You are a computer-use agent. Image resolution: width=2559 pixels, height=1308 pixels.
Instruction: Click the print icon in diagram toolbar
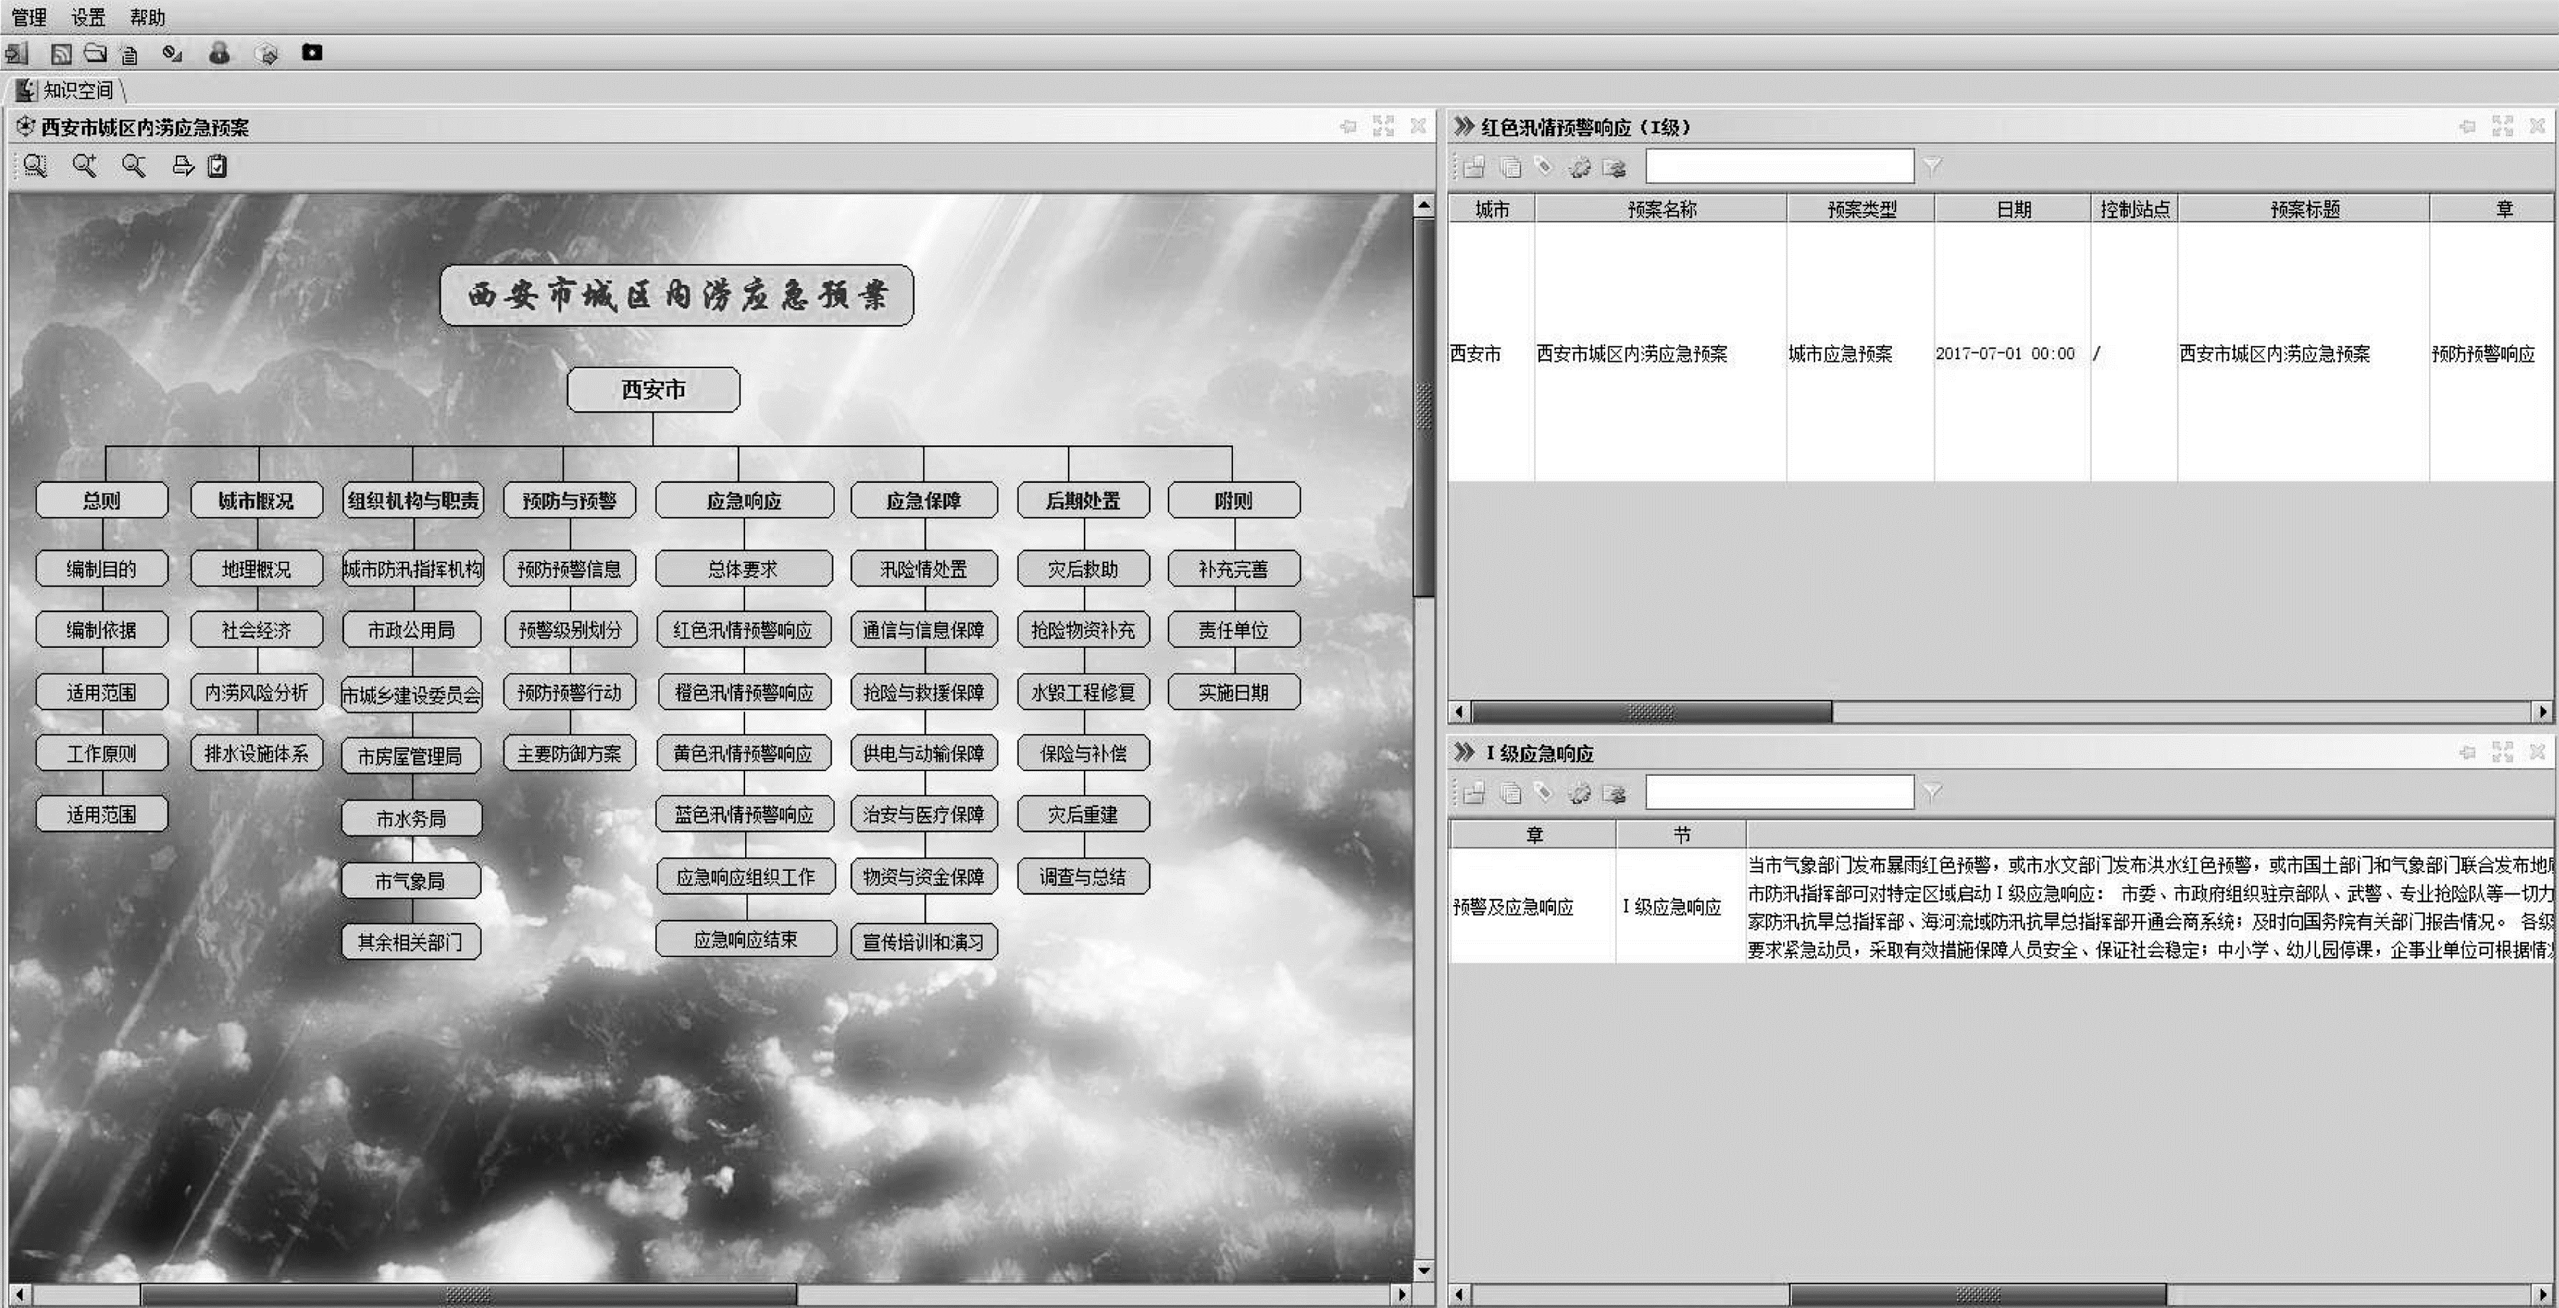click(x=183, y=166)
